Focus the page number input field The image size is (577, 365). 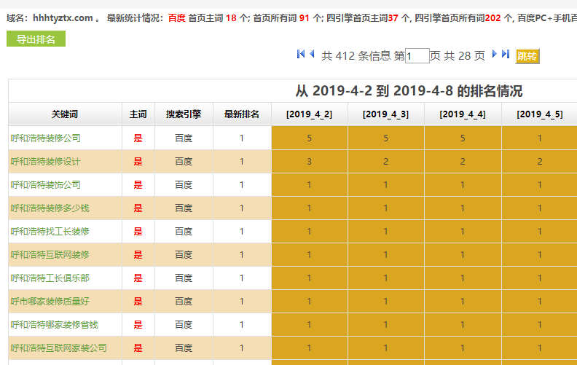(x=417, y=56)
